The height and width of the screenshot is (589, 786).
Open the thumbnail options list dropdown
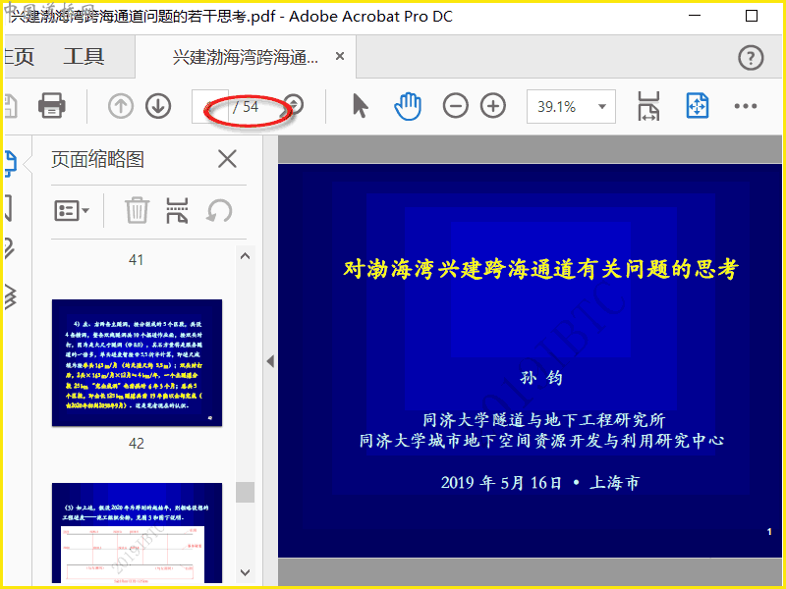pos(71,211)
